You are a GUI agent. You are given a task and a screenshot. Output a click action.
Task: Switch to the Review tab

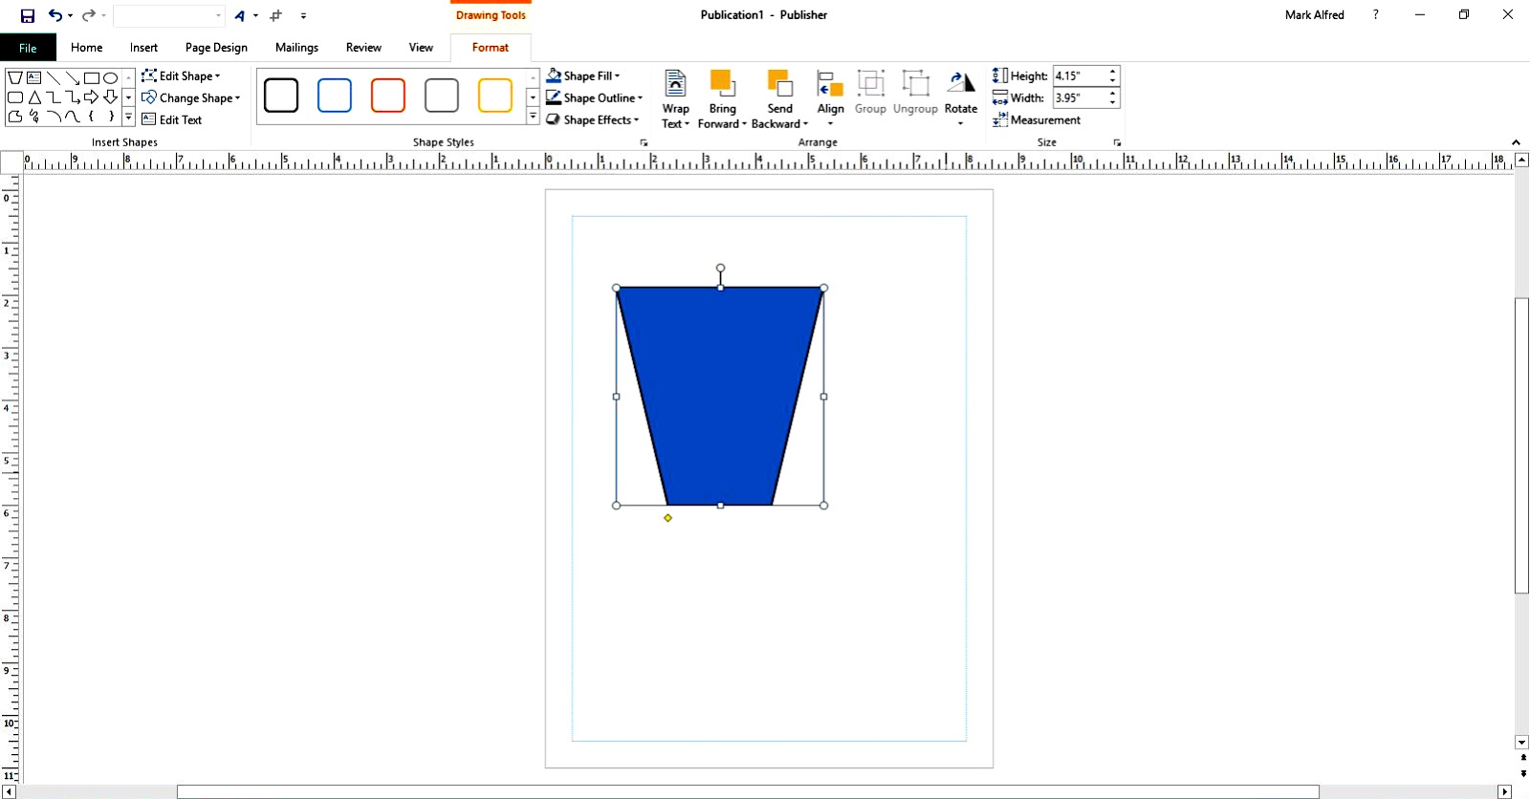363,48
